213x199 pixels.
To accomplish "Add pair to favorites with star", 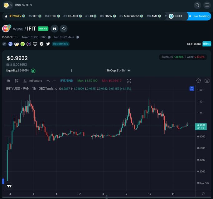I will 64,29.
